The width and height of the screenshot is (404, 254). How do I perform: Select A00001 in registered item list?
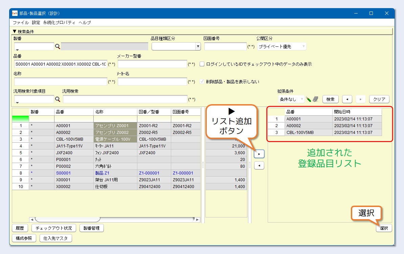pos(309,119)
